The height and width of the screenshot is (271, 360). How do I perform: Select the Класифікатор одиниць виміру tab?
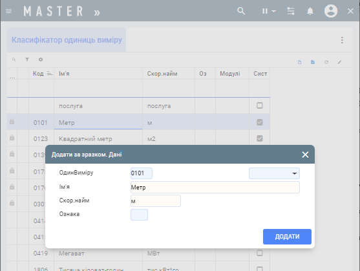tap(67, 40)
